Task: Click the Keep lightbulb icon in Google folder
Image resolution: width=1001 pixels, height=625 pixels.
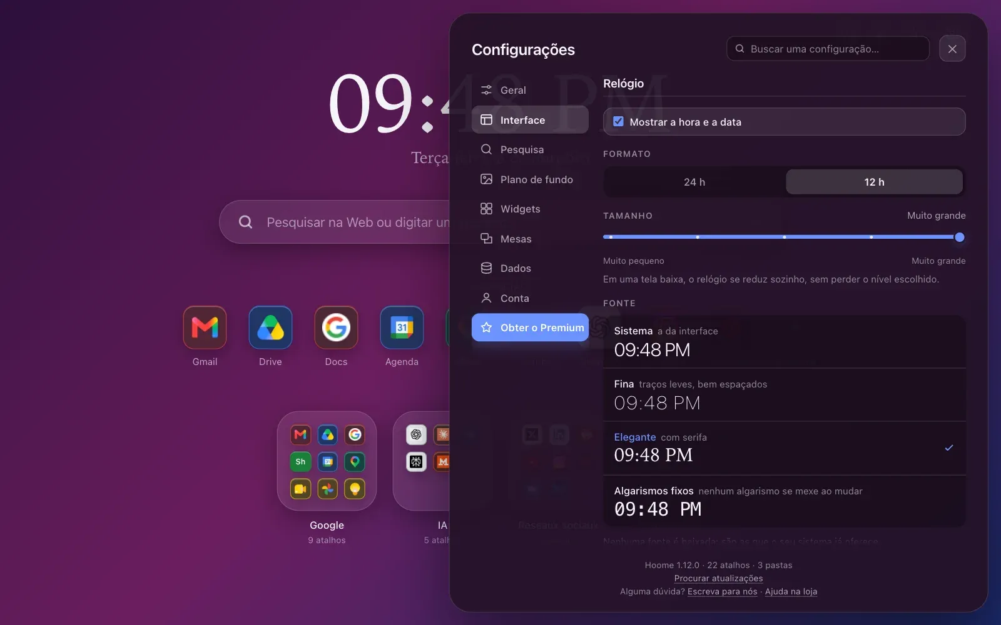Action: point(355,489)
